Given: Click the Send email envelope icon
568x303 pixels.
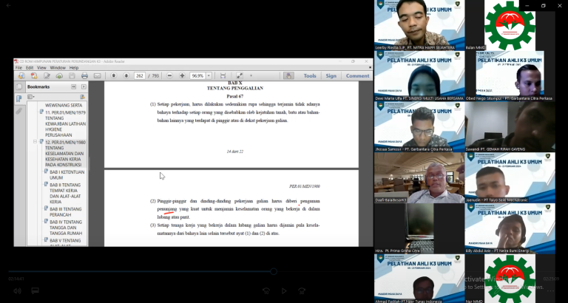Looking at the screenshot, I should click(x=97, y=75).
